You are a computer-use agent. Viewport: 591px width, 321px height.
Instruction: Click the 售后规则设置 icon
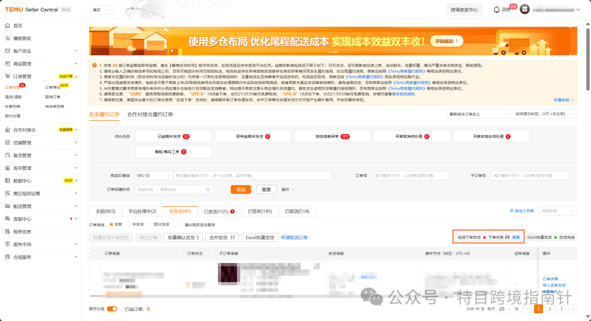pyautogui.click(x=8, y=193)
